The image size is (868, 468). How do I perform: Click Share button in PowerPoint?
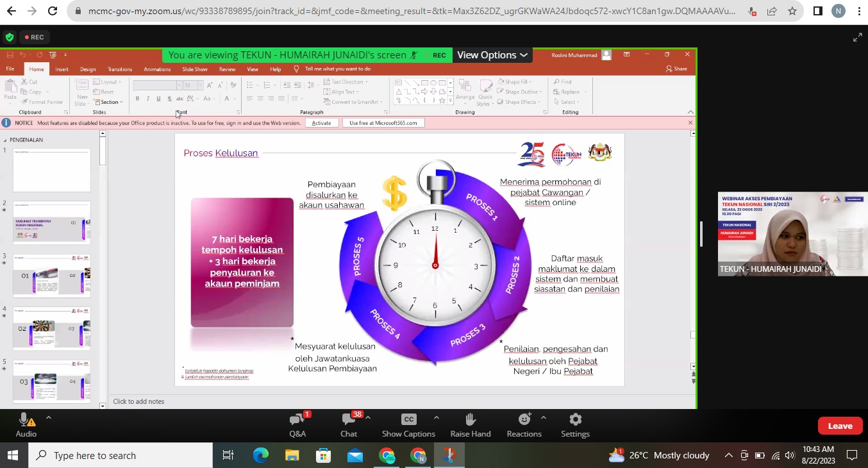(677, 69)
